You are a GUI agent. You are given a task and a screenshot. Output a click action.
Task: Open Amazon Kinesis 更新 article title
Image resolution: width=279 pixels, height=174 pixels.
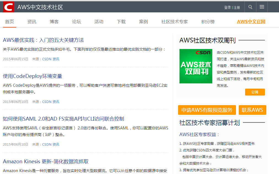click(x=46, y=161)
